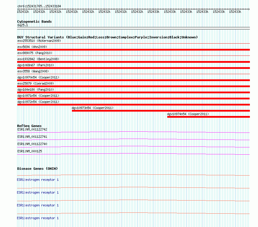Open variant esv2553510 (McKernan2009)
Viewport: 258px width, 227px height.
click(39, 41)
